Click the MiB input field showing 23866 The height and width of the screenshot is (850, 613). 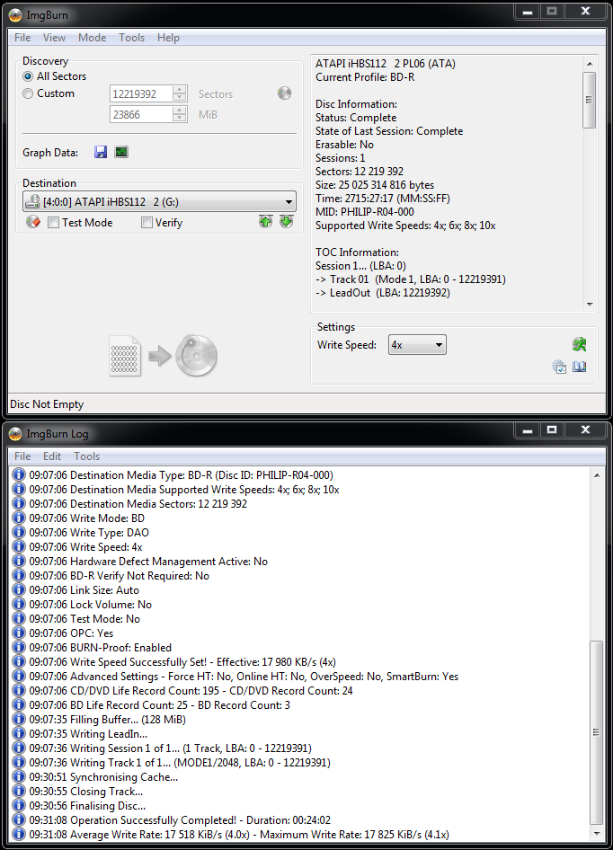141,114
